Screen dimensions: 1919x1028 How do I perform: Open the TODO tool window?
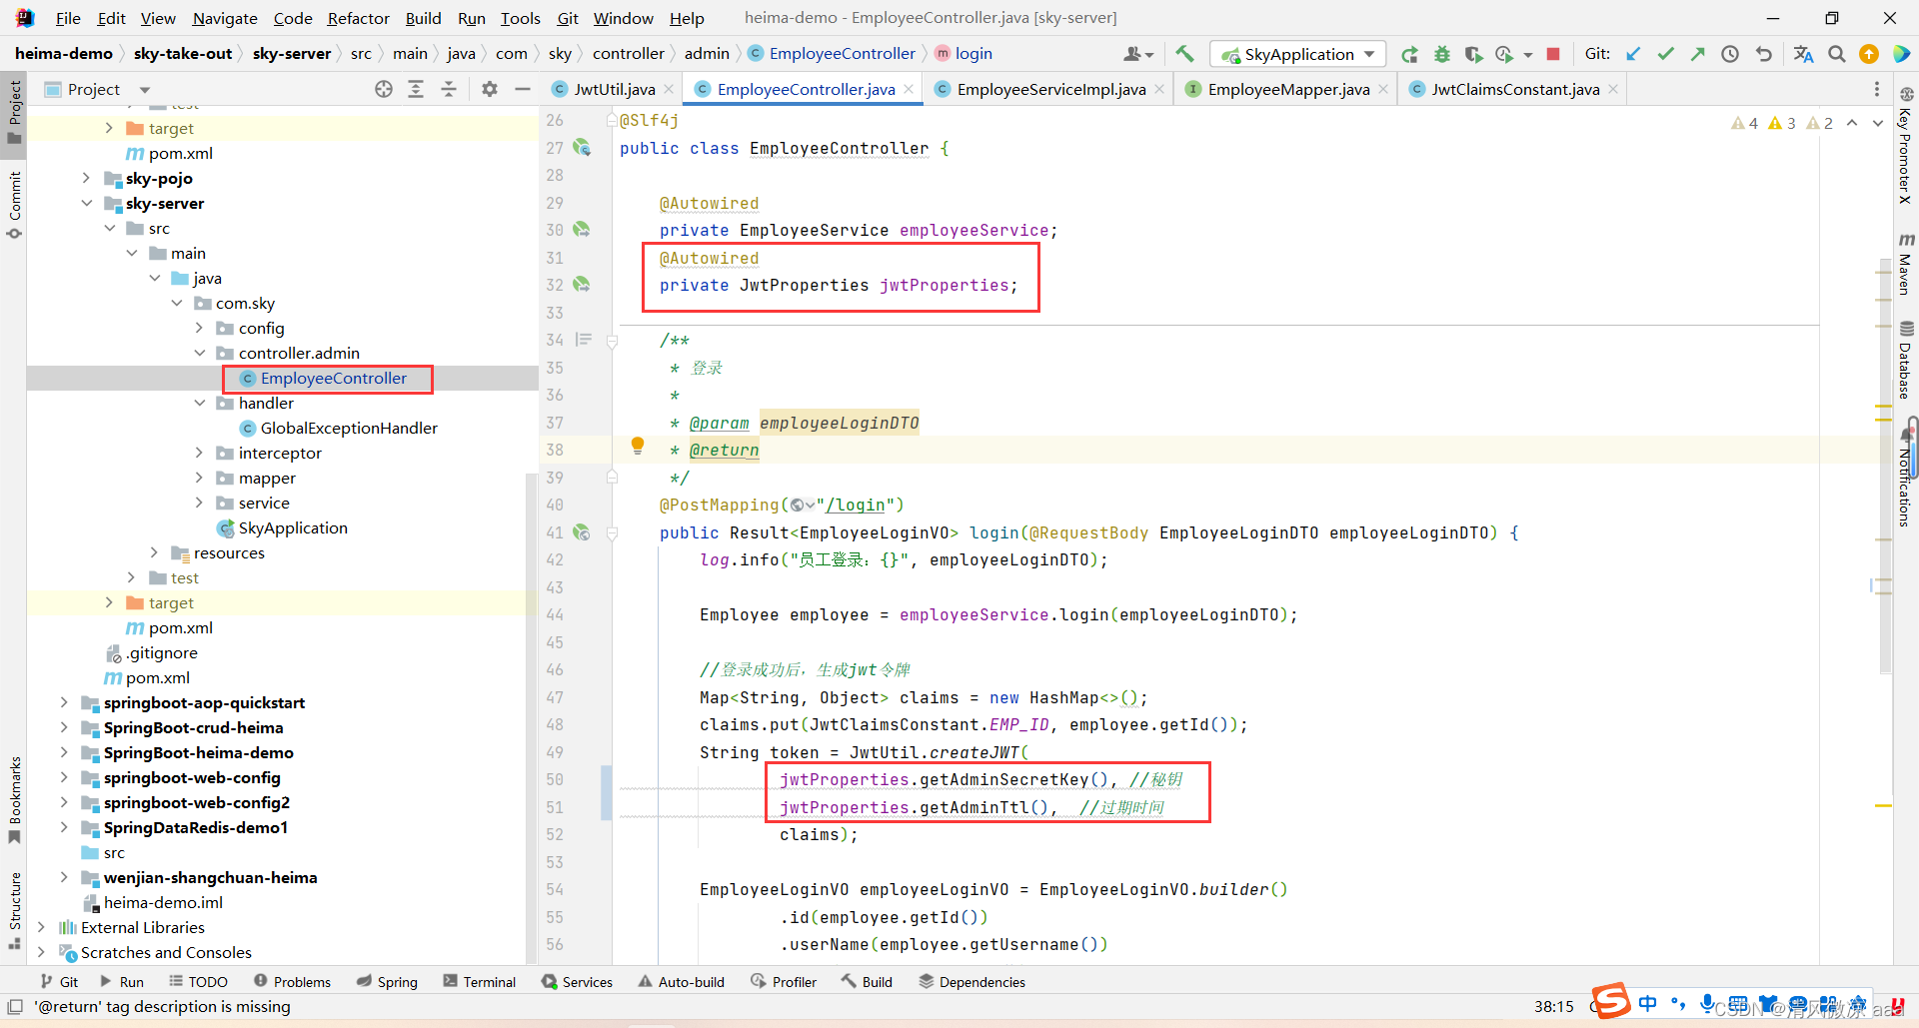(198, 982)
